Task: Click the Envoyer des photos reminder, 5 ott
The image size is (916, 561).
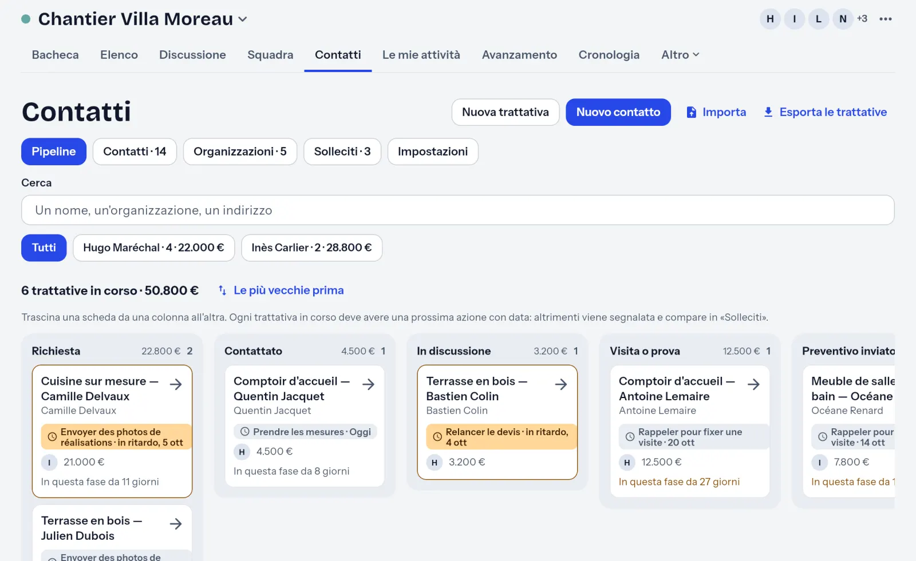Action: (x=116, y=437)
